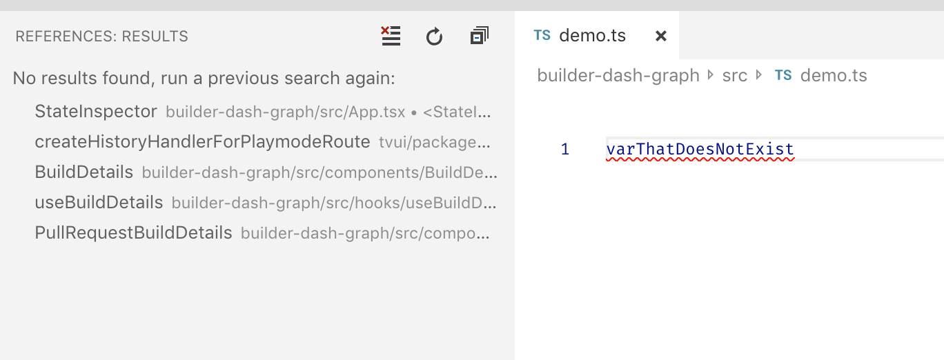Collapse all references results

(479, 36)
